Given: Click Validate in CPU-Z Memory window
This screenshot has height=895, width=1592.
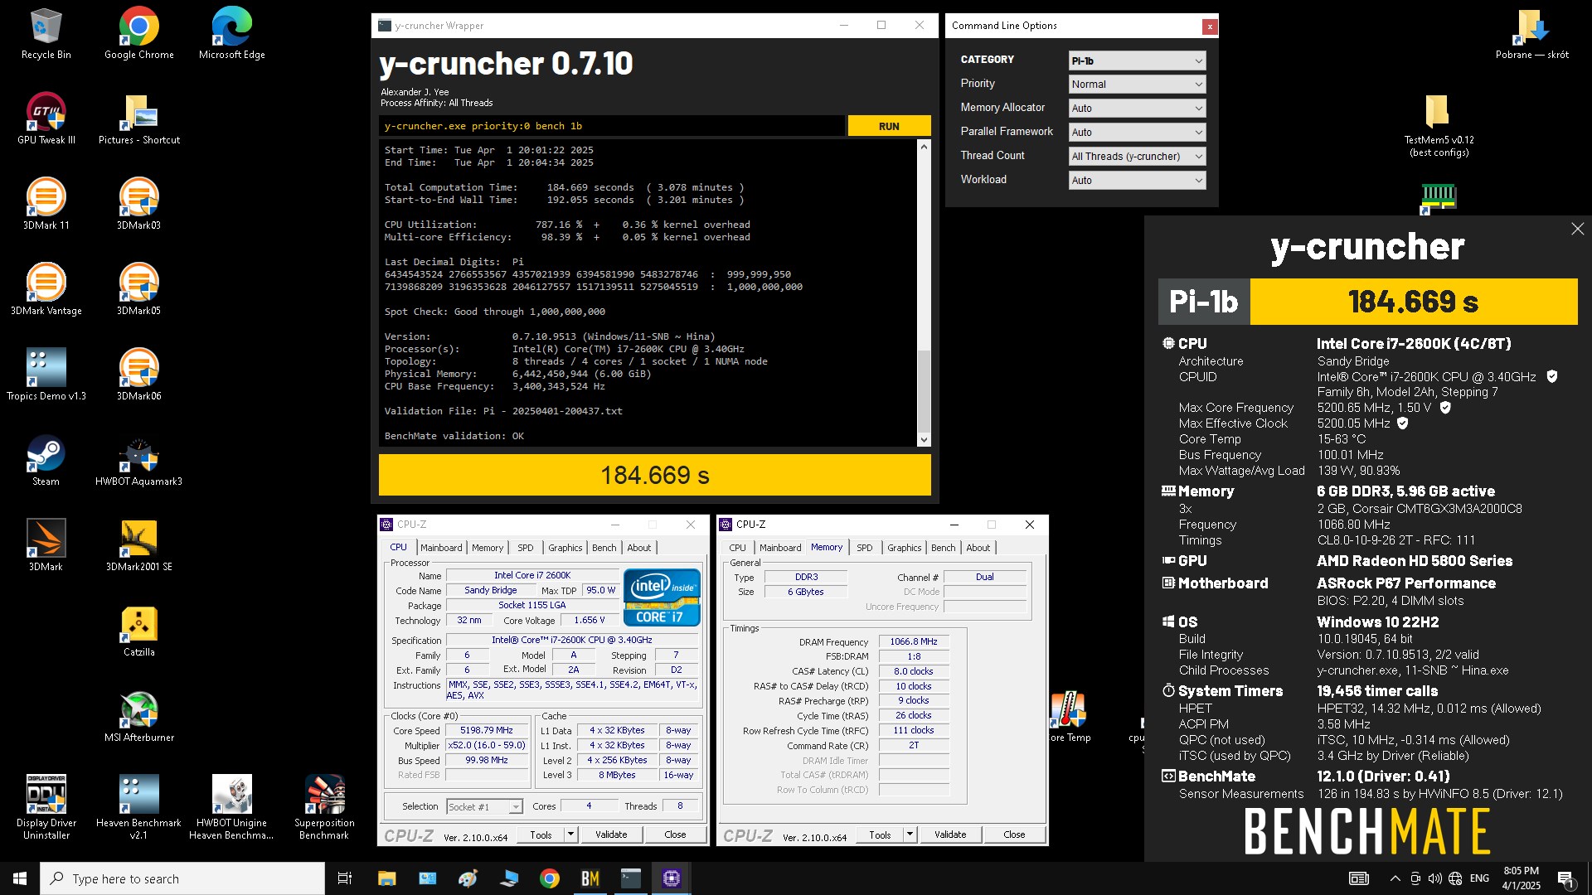Looking at the screenshot, I should pos(950,835).
